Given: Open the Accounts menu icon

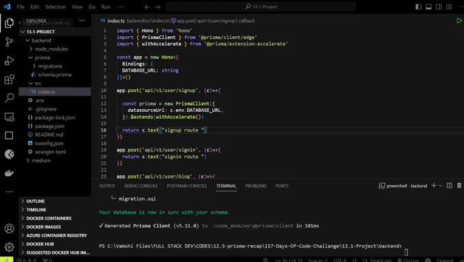Looking at the screenshot, I should [9, 229].
